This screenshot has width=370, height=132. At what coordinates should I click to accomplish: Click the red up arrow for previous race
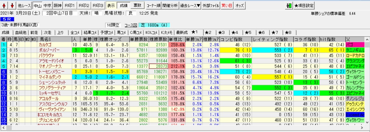click(x=4, y=5)
